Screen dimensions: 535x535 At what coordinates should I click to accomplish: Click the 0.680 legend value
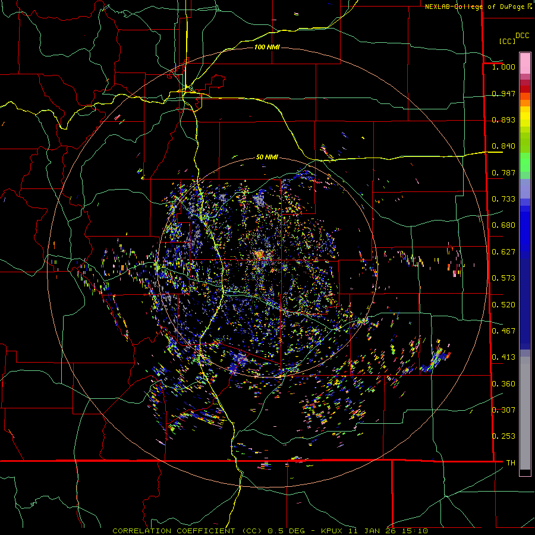pyautogui.click(x=503, y=225)
